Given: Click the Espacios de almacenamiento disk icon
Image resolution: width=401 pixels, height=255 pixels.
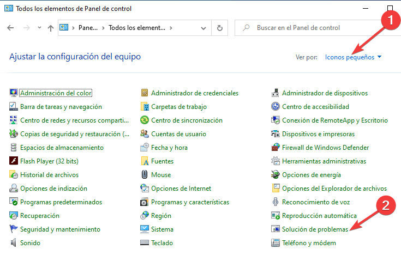Looking at the screenshot, I should tap(14, 148).
